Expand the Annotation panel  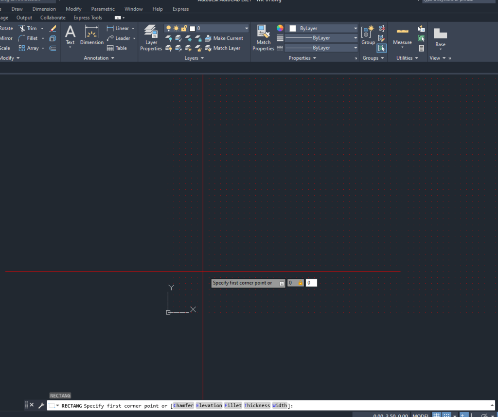coord(99,58)
